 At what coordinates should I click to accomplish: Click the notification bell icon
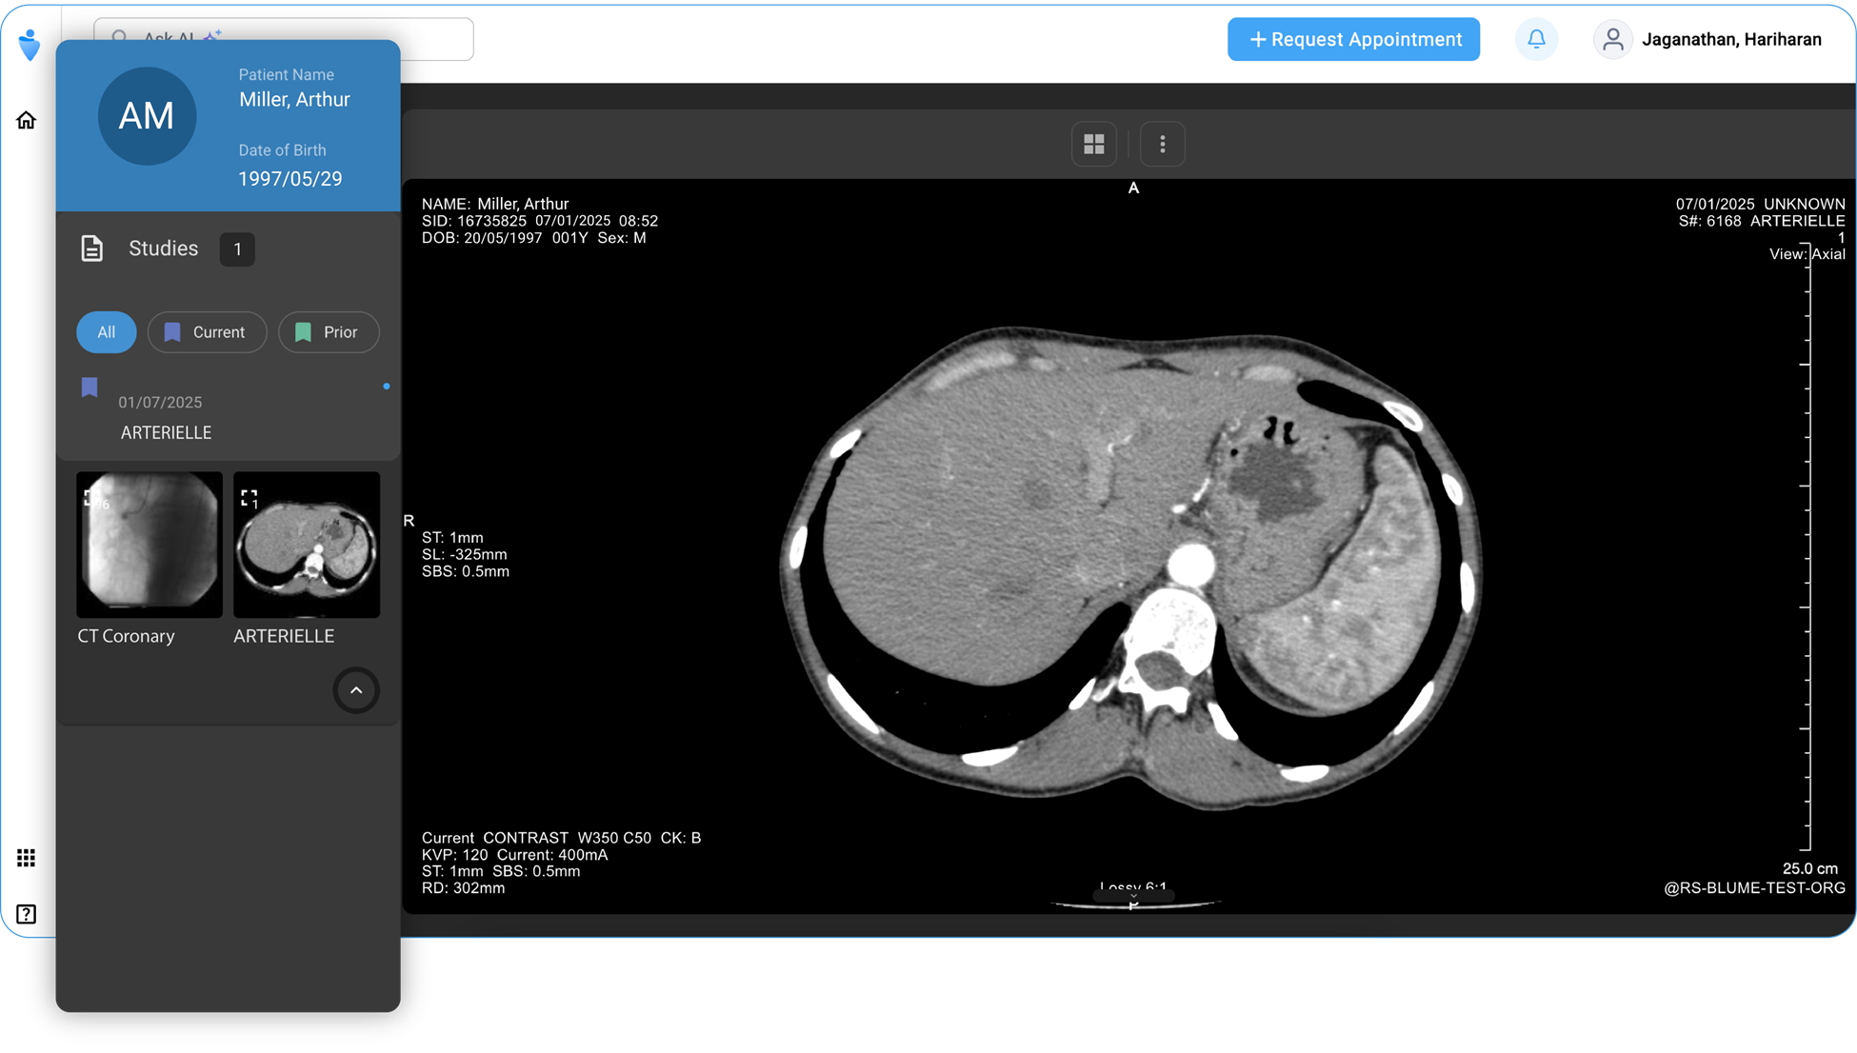(1536, 39)
